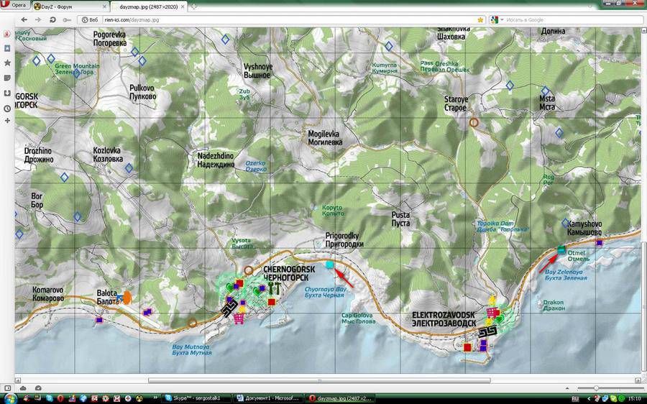Adjust the page zoom slider
The width and height of the screenshot is (647, 404).
point(597,388)
